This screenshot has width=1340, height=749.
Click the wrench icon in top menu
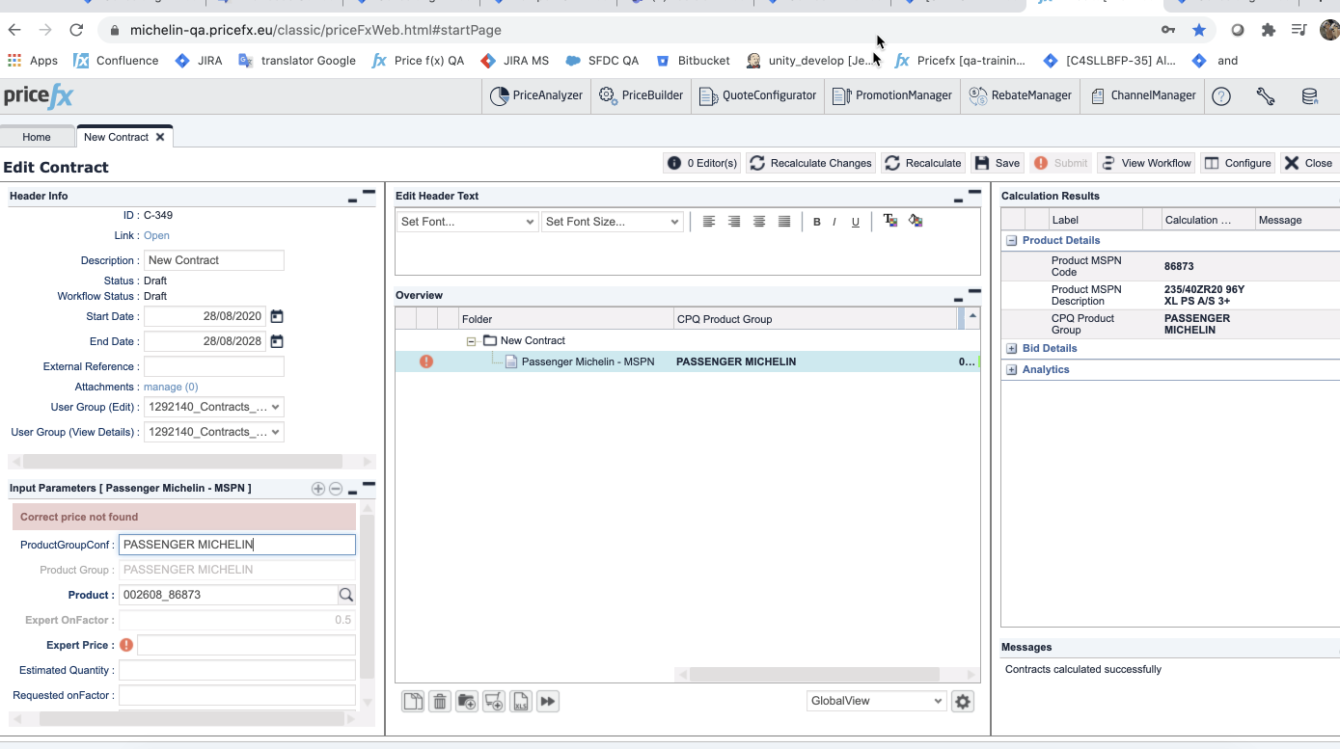coord(1266,95)
